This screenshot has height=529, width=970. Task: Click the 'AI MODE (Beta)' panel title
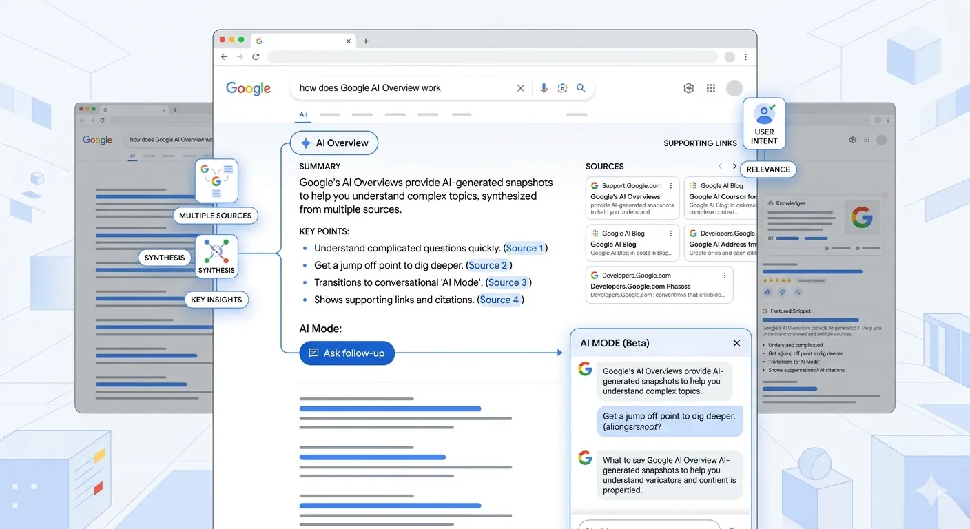(615, 343)
